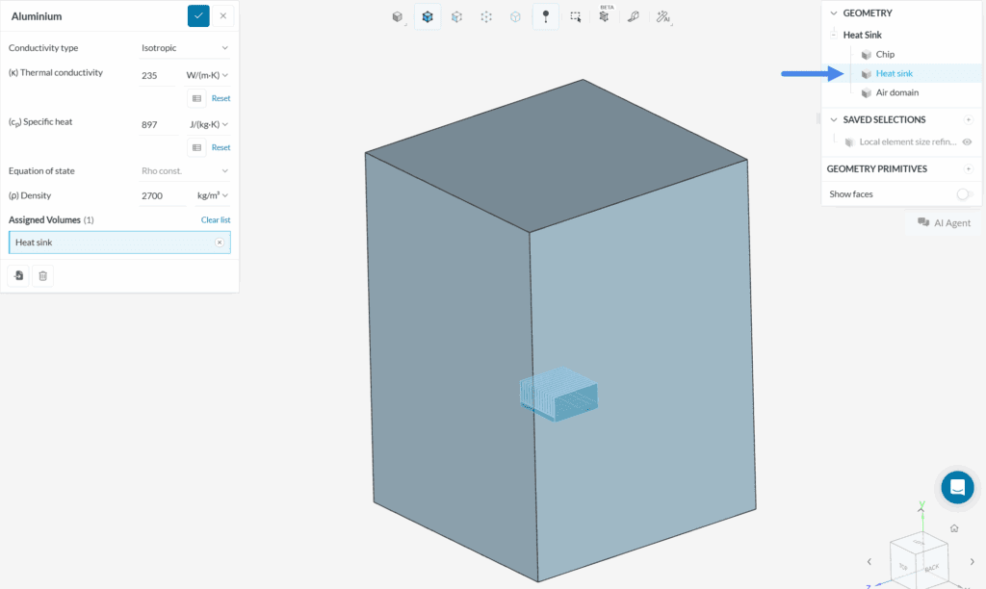This screenshot has width=986, height=589.
Task: Click the box selection tool in the toolbar
Action: pyautogui.click(x=575, y=16)
